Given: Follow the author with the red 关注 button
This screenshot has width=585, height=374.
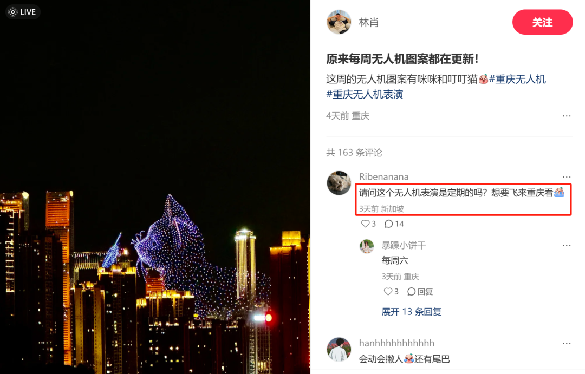Looking at the screenshot, I should [542, 22].
